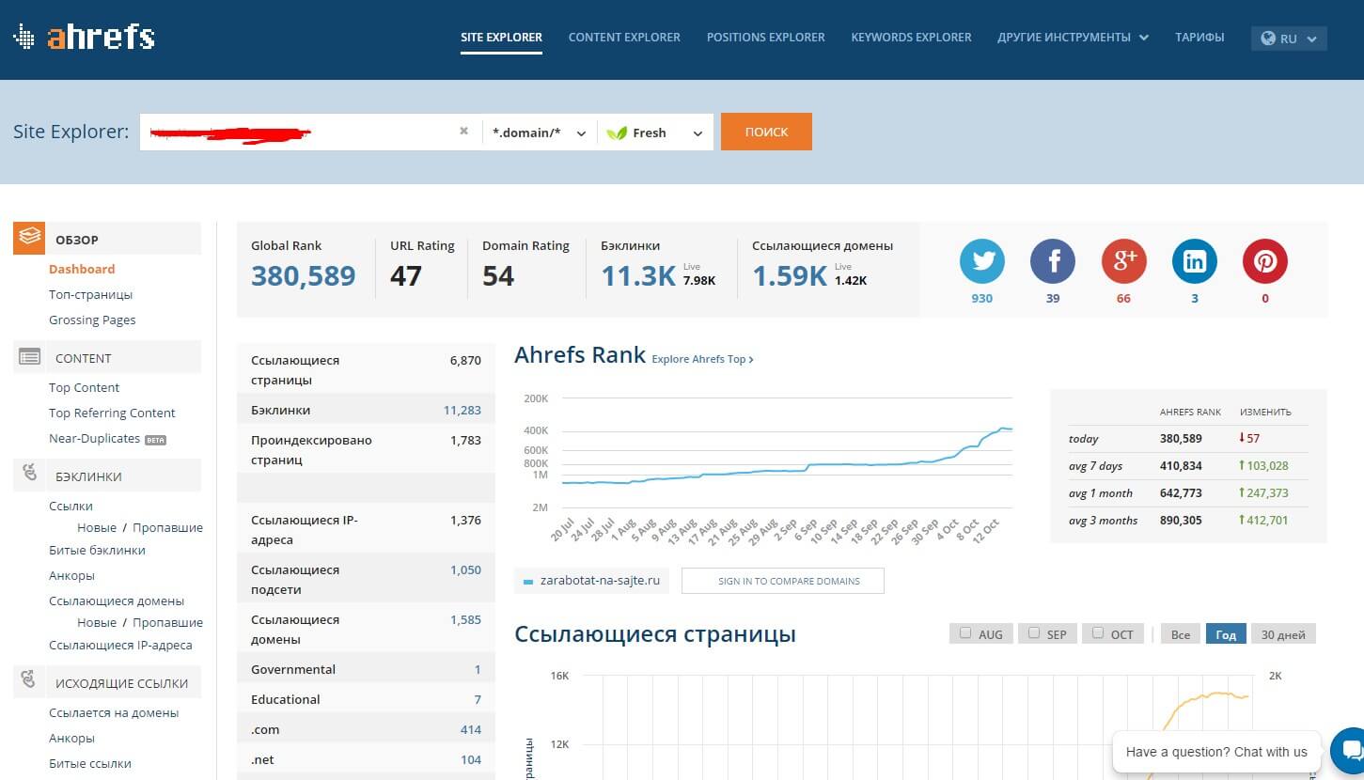Check the OCT checkbox
Viewport: 1364px width, 780px height.
[x=1098, y=633]
